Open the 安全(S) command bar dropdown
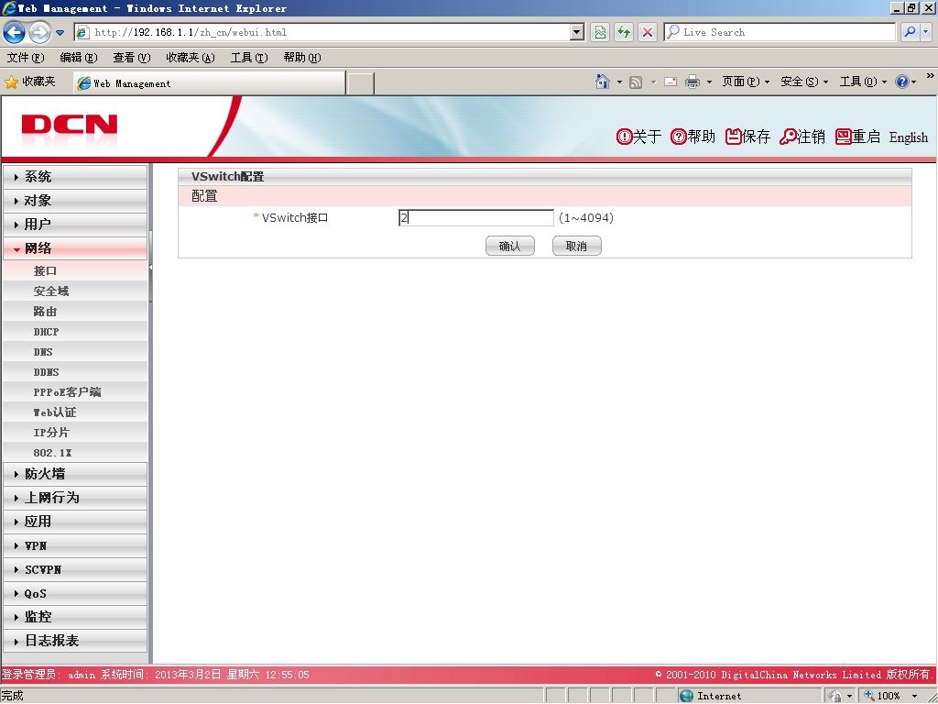The image size is (938, 704). (804, 82)
